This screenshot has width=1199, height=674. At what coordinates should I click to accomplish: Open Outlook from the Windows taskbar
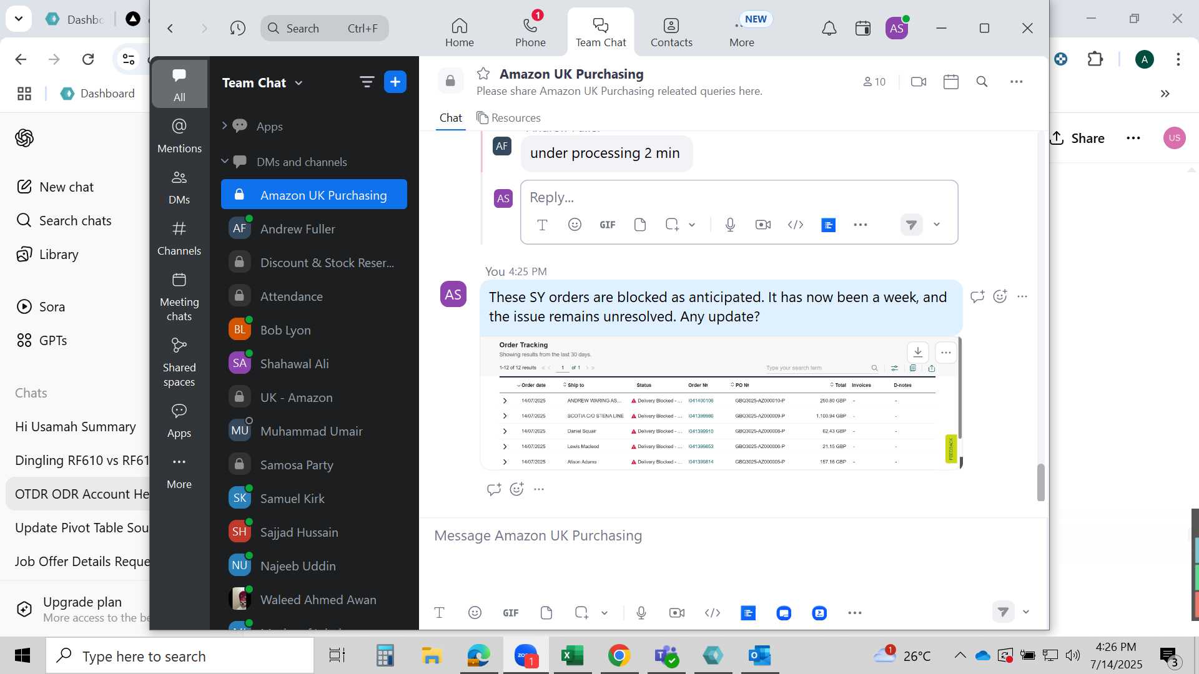coord(760,655)
